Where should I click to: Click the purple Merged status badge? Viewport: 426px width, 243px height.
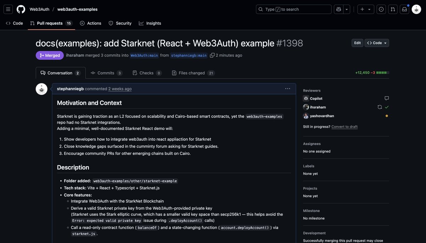point(50,55)
